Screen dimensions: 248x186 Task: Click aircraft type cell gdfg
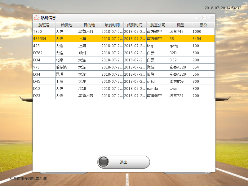pos(180,46)
